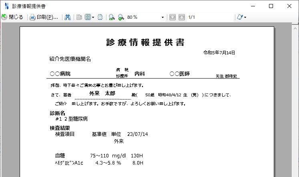Open the 印刷(P)... print dialog

pos(44,17)
